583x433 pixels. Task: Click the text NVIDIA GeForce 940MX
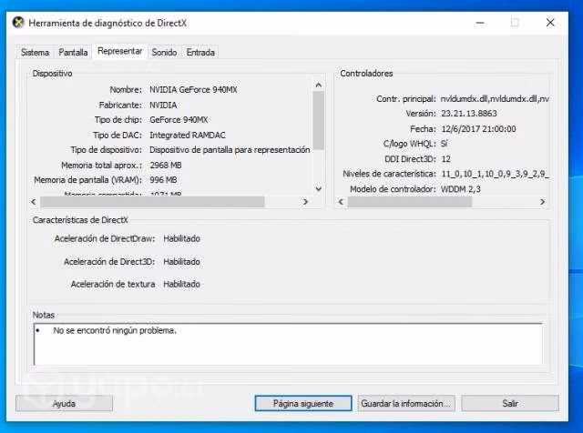point(193,90)
